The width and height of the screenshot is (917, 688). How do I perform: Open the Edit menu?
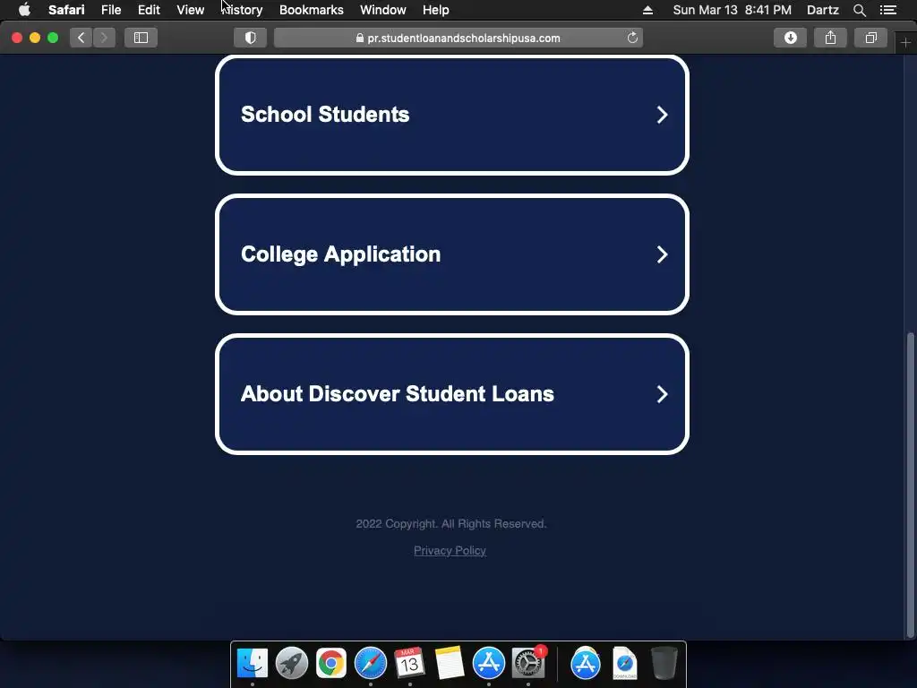[149, 10]
